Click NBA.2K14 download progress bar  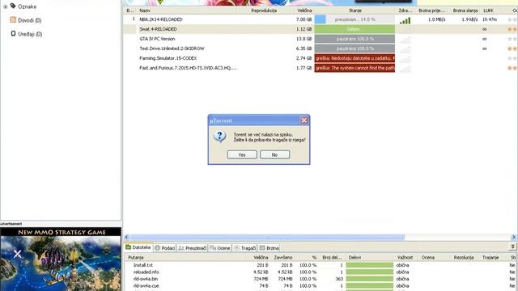click(355, 19)
